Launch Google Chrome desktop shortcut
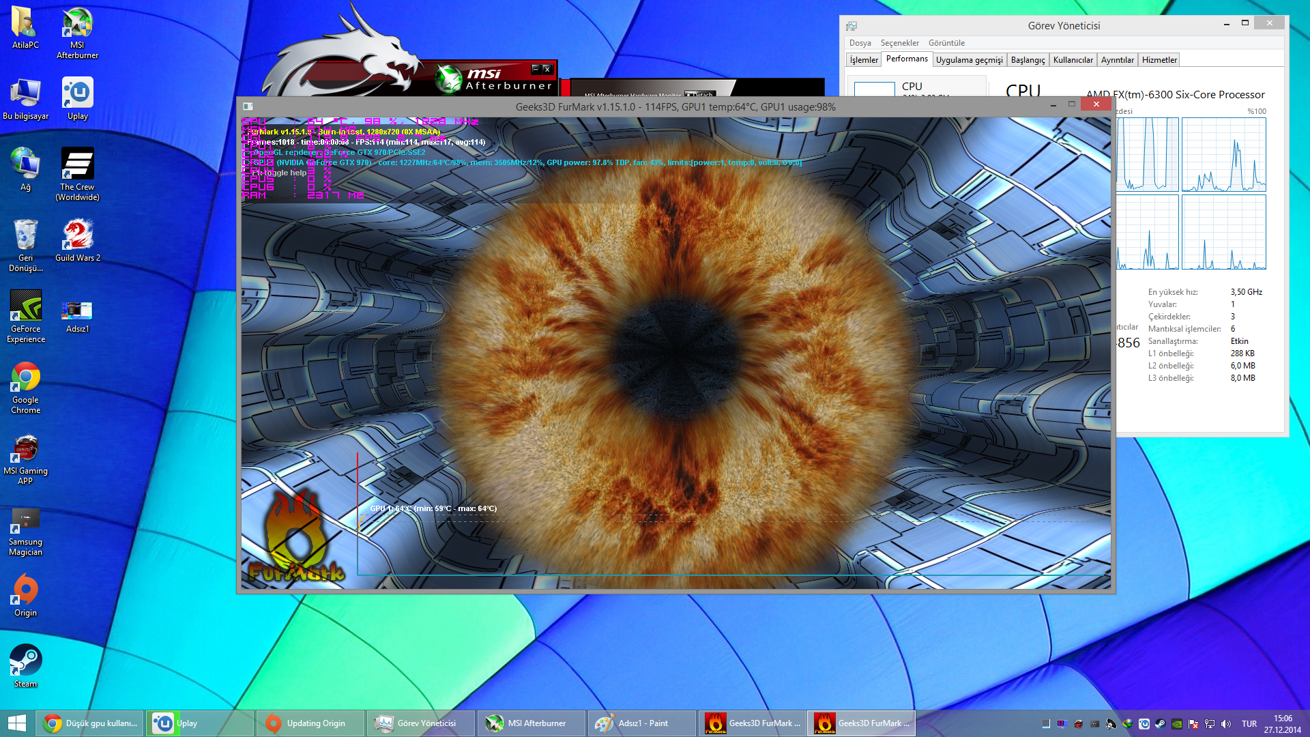The width and height of the screenshot is (1310, 737). [25, 388]
